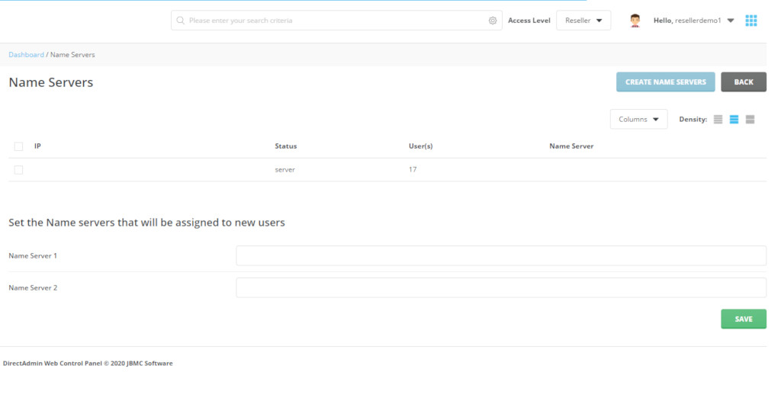Sort by the User(s) column header
Screen dimensions: 781x417
tap(421, 146)
